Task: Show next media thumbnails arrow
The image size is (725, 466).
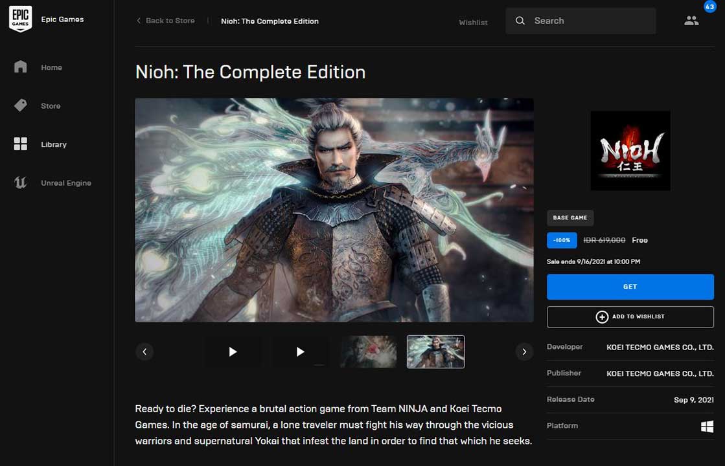Action: point(524,352)
